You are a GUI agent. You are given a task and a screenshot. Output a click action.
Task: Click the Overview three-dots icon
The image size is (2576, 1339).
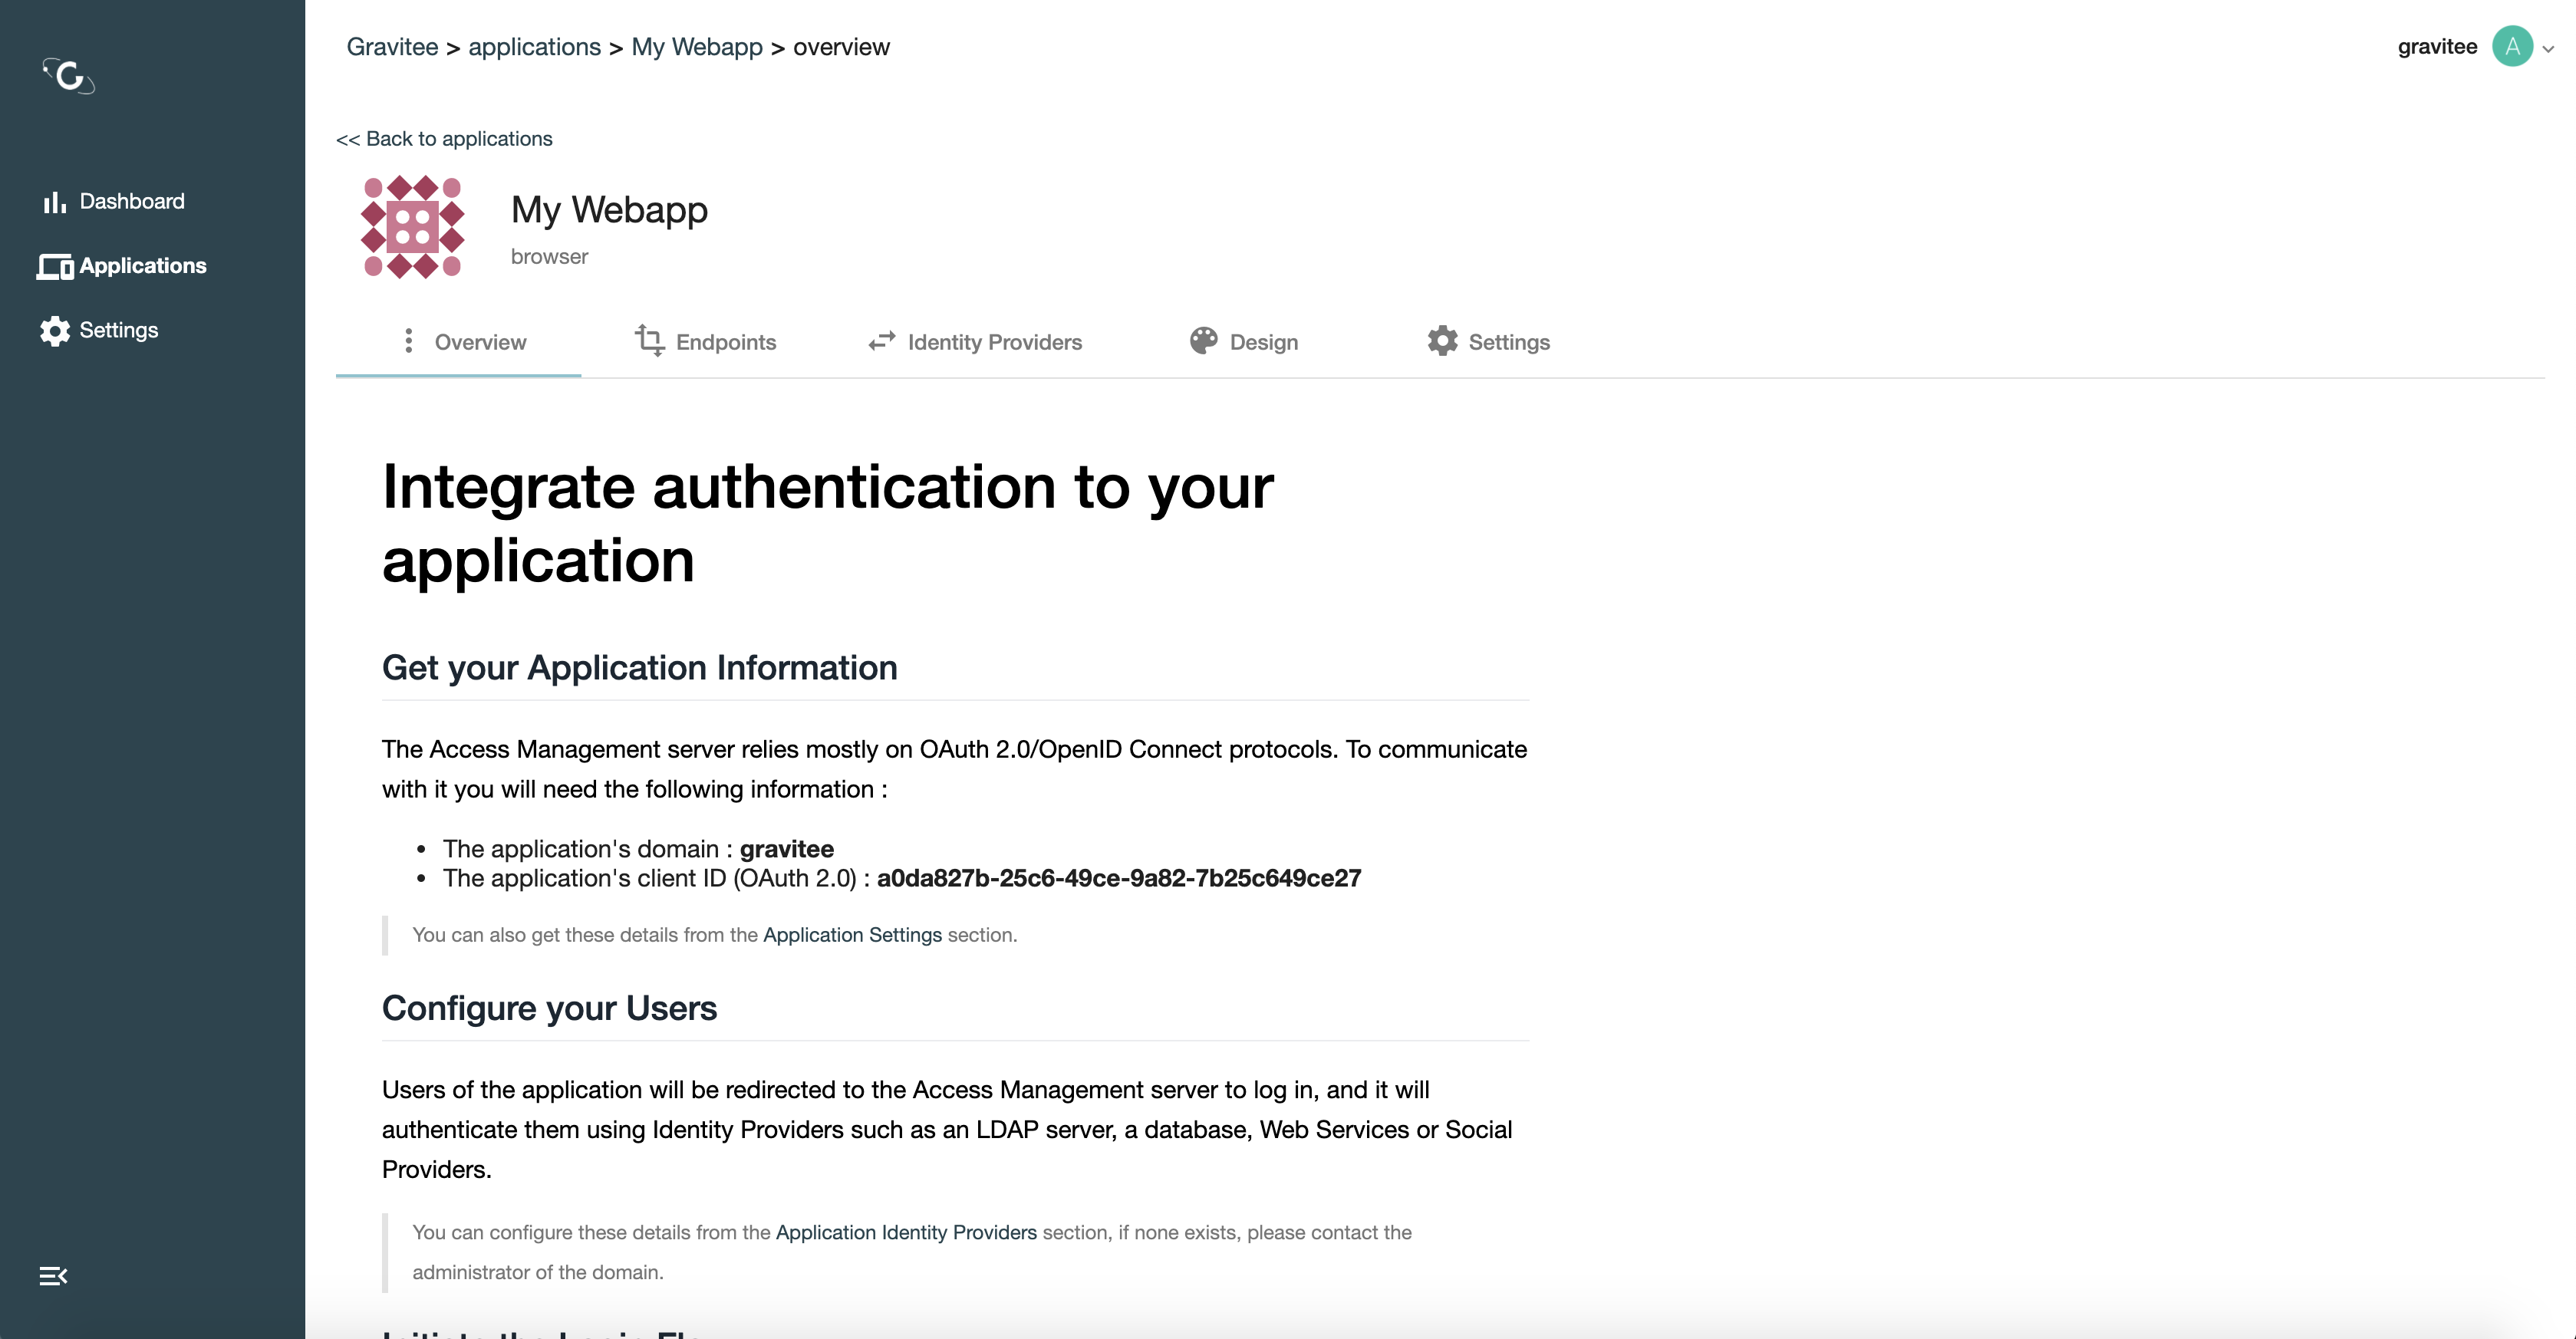pos(408,341)
